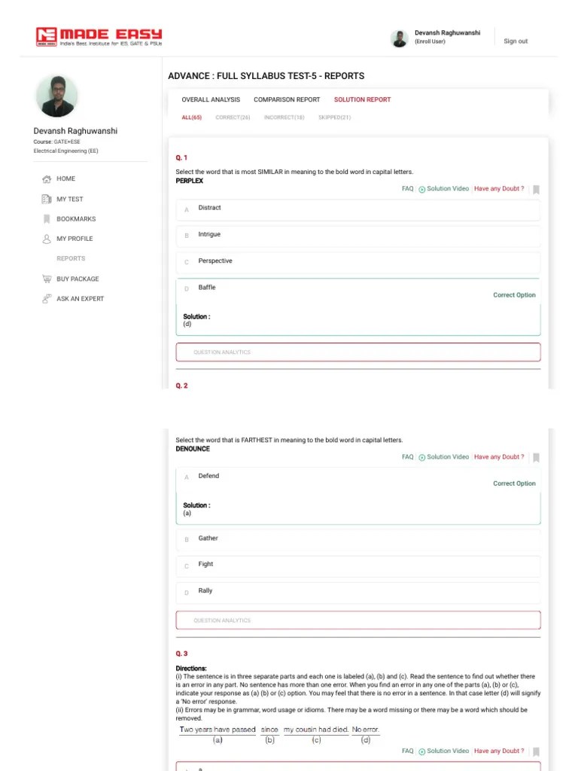Viewport: 578px width, 771px height.
Task: Click Have any Doubt for PERPLEX question
Action: (x=499, y=189)
